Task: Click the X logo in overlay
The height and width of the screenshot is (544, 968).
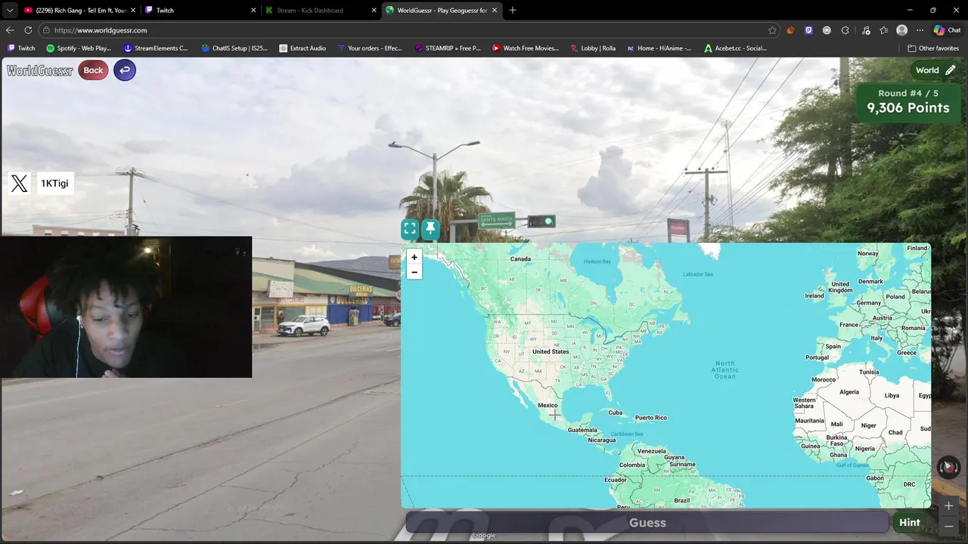Action: (x=20, y=184)
